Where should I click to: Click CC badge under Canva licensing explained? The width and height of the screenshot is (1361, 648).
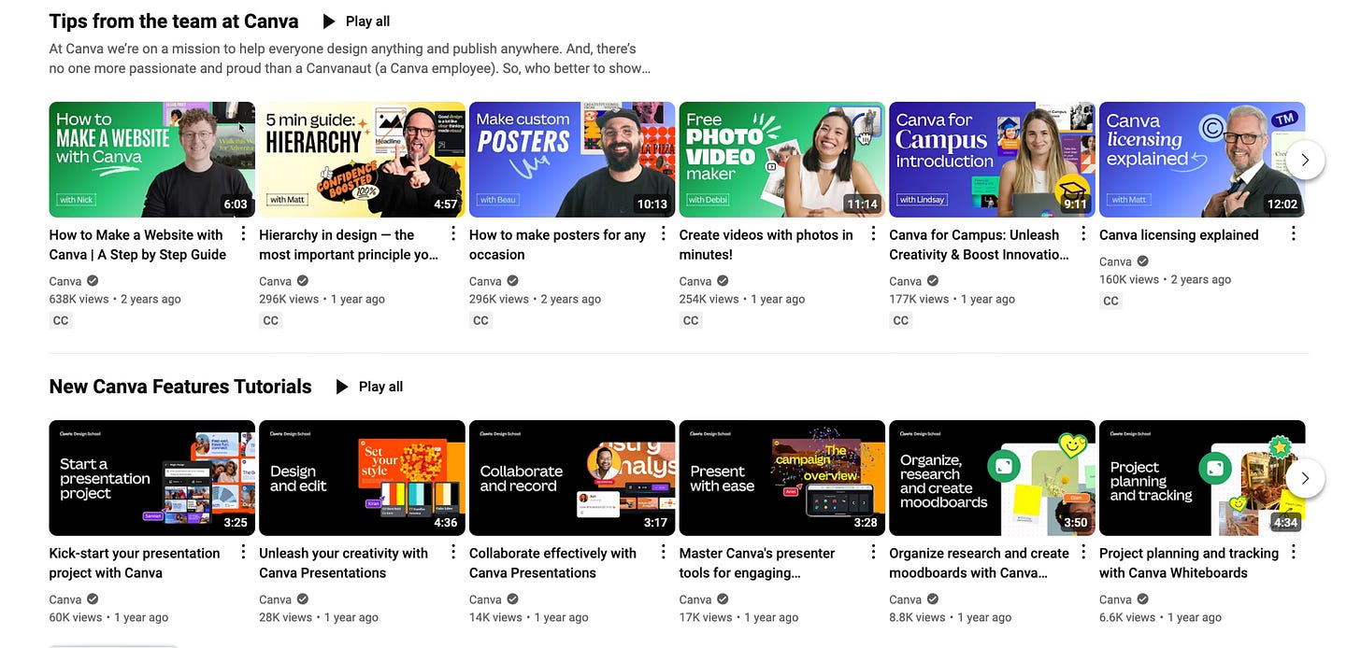[1110, 301]
